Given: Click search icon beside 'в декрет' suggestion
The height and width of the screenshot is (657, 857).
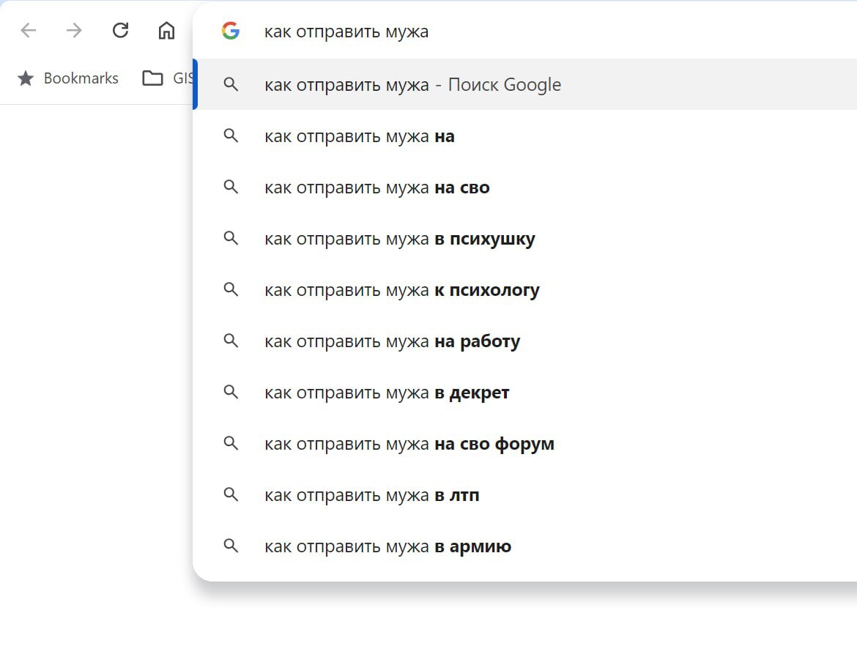Looking at the screenshot, I should click(231, 393).
